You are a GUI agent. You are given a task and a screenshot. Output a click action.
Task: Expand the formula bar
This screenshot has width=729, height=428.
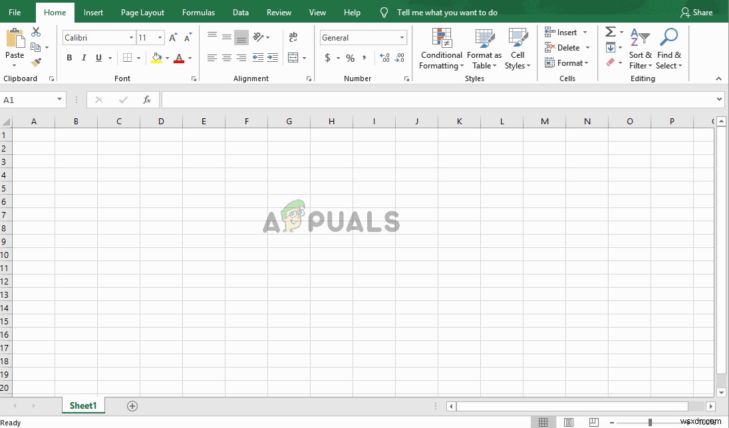coord(719,100)
